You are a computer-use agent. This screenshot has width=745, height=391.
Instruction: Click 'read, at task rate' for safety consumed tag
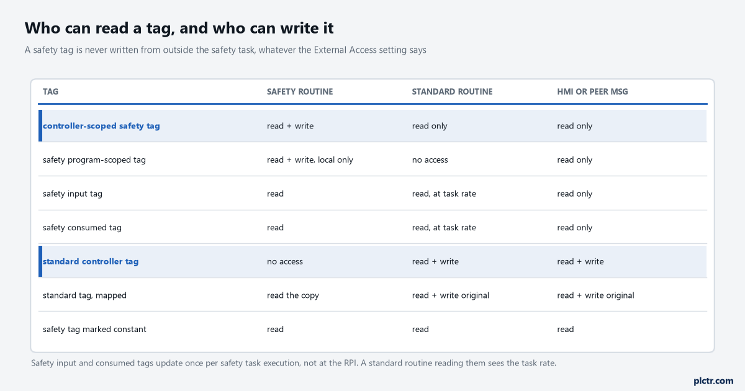(444, 228)
